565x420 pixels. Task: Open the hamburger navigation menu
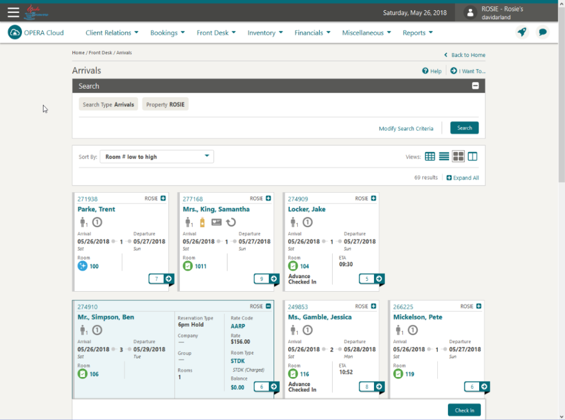click(x=14, y=12)
